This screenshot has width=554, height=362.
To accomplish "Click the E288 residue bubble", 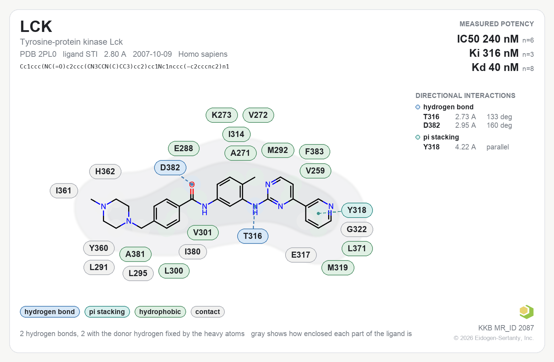I will pyautogui.click(x=184, y=148).
